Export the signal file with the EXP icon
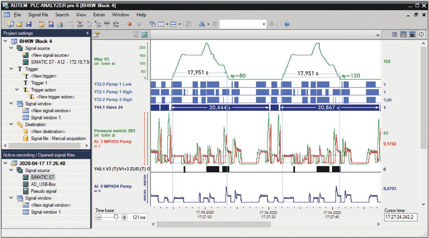This screenshot has height=238, width=429. click(81, 24)
